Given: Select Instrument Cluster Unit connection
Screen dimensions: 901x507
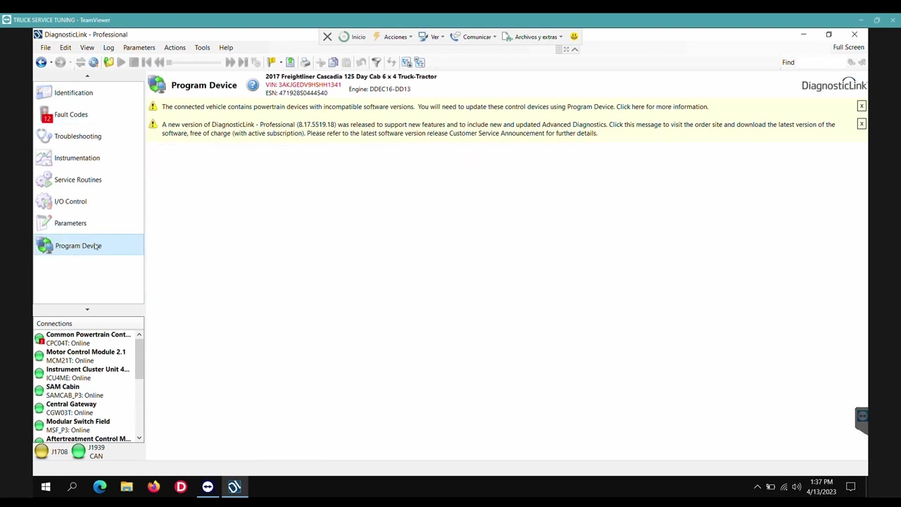Looking at the screenshot, I should 84,374.
